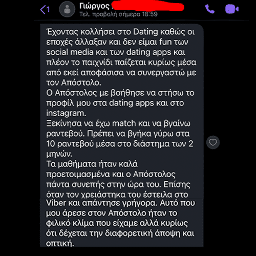Start a voice call with Γιώργος
256x256 pixels.
(x=210, y=9)
